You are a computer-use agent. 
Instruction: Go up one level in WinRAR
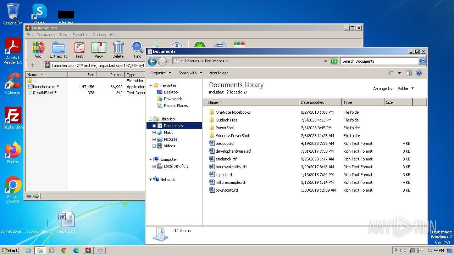tap(33, 65)
